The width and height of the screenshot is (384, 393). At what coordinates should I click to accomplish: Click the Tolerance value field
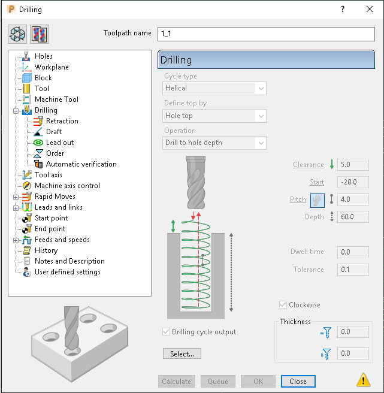(x=353, y=270)
